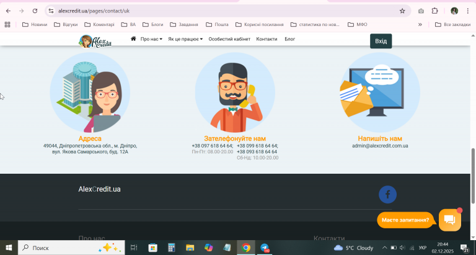Click the man with phone illustration
The width and height of the screenshot is (476, 255).
tap(235, 92)
